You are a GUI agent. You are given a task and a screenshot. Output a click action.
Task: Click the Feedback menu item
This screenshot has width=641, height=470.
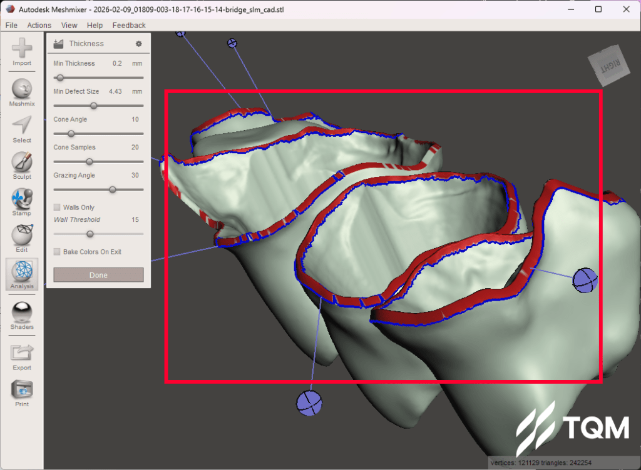(x=129, y=25)
